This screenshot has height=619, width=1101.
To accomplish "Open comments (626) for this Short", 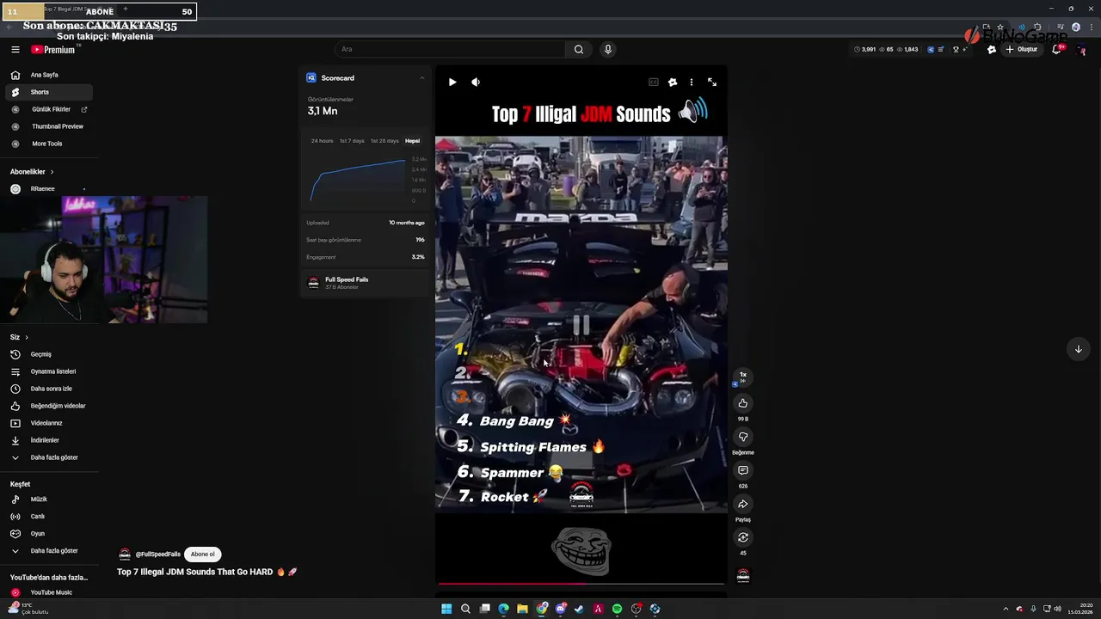I will pyautogui.click(x=743, y=470).
